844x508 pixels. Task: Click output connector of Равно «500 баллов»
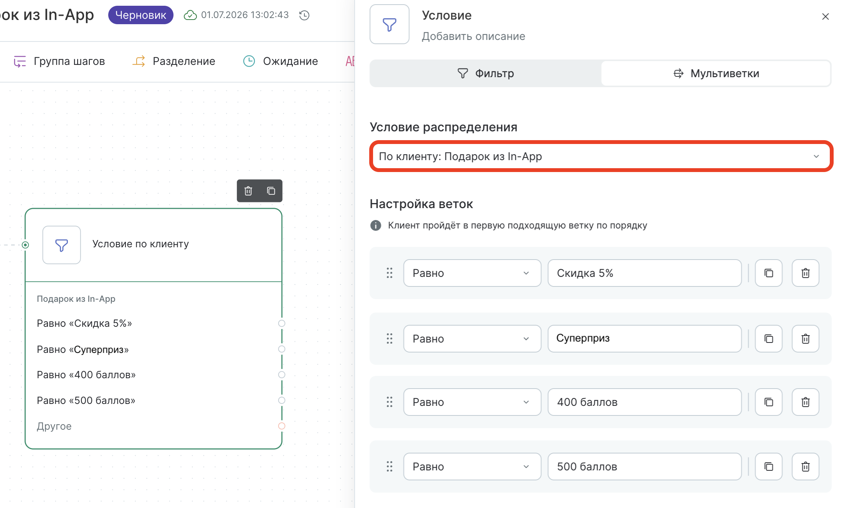282,400
